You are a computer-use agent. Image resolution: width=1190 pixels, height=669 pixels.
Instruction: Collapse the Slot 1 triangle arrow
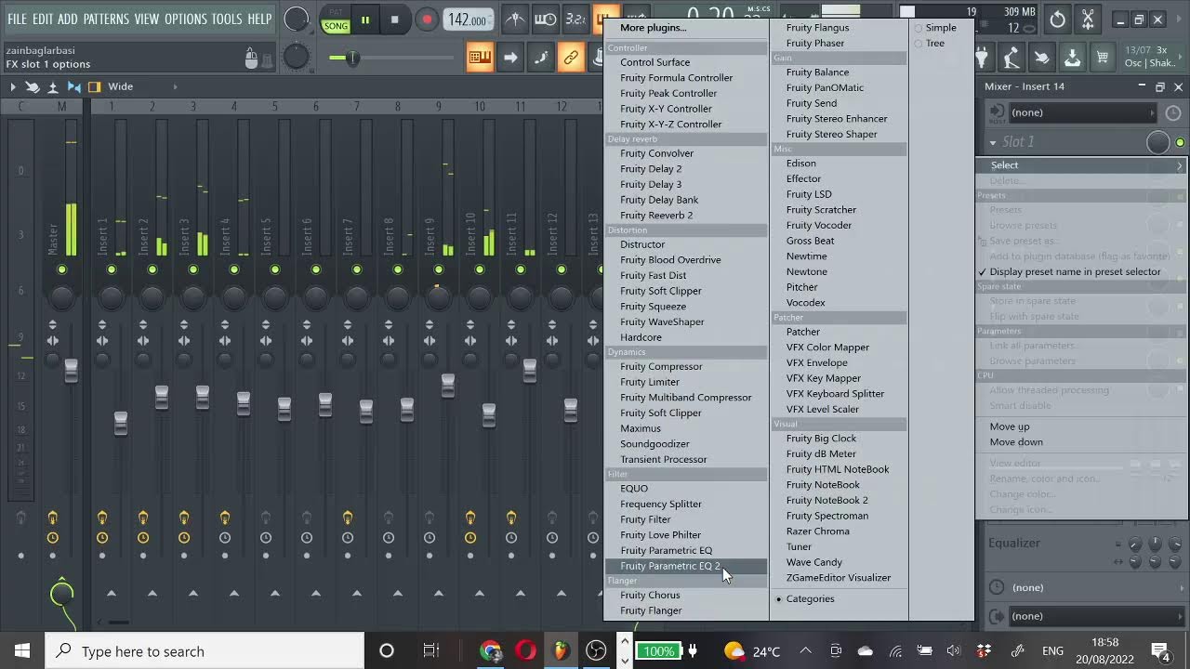pyautogui.click(x=993, y=143)
